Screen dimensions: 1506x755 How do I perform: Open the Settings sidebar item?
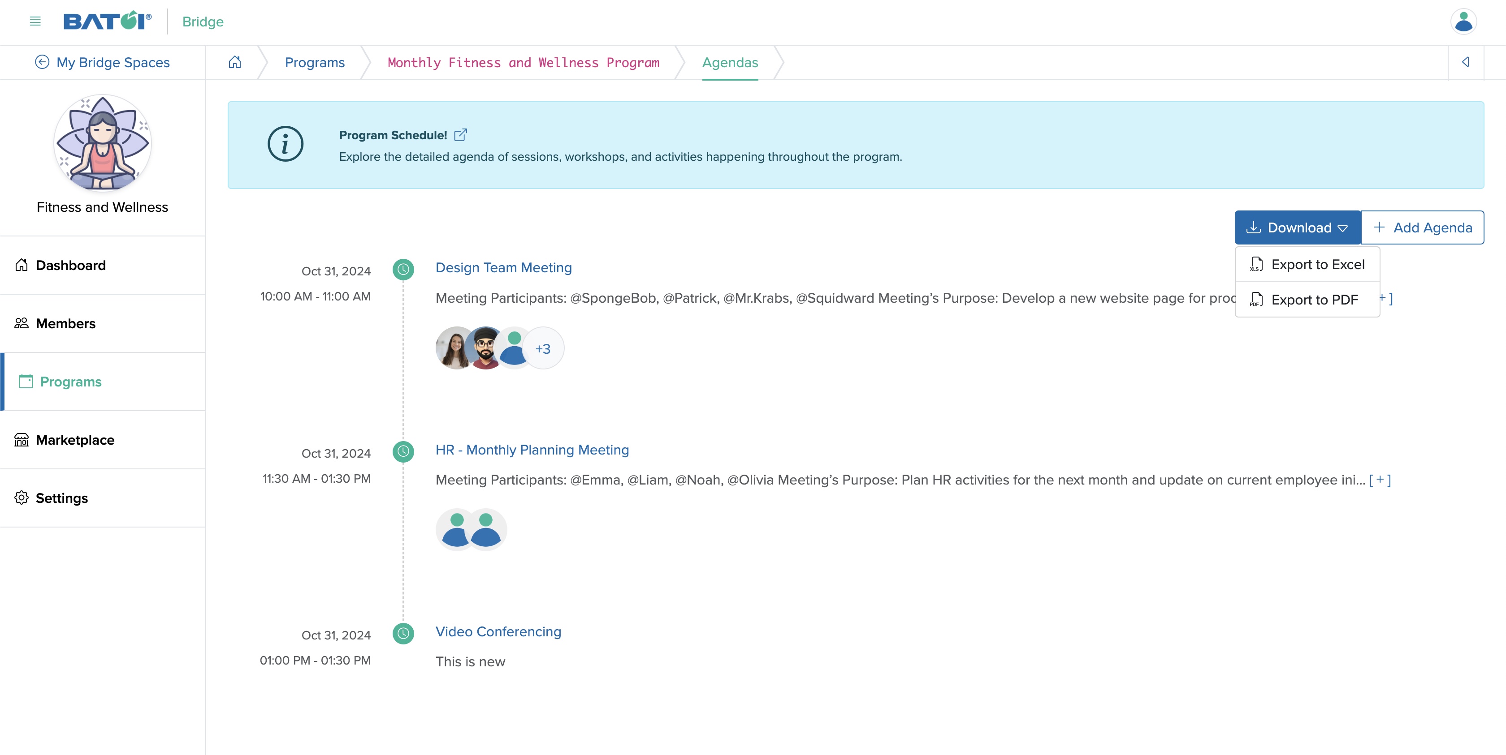tap(103, 498)
